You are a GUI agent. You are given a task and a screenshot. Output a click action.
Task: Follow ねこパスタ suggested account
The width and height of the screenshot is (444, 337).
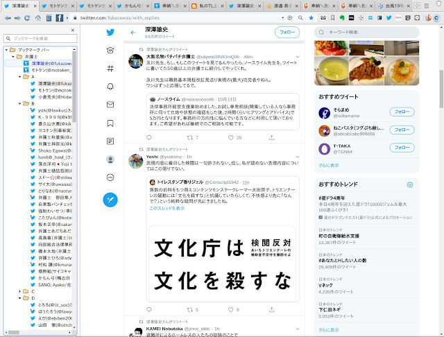(x=402, y=130)
